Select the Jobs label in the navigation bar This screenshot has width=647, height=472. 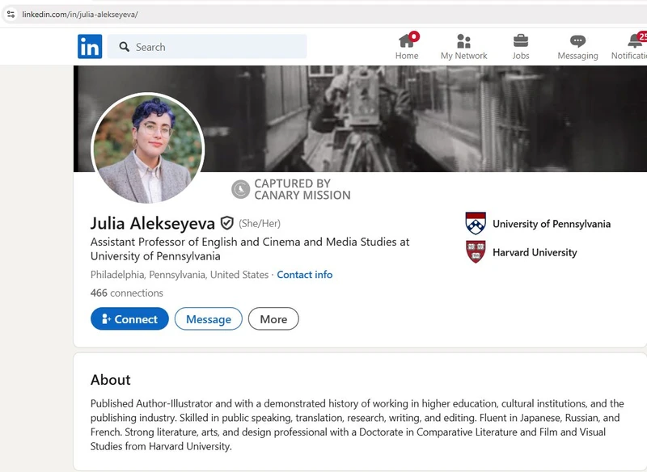520,55
